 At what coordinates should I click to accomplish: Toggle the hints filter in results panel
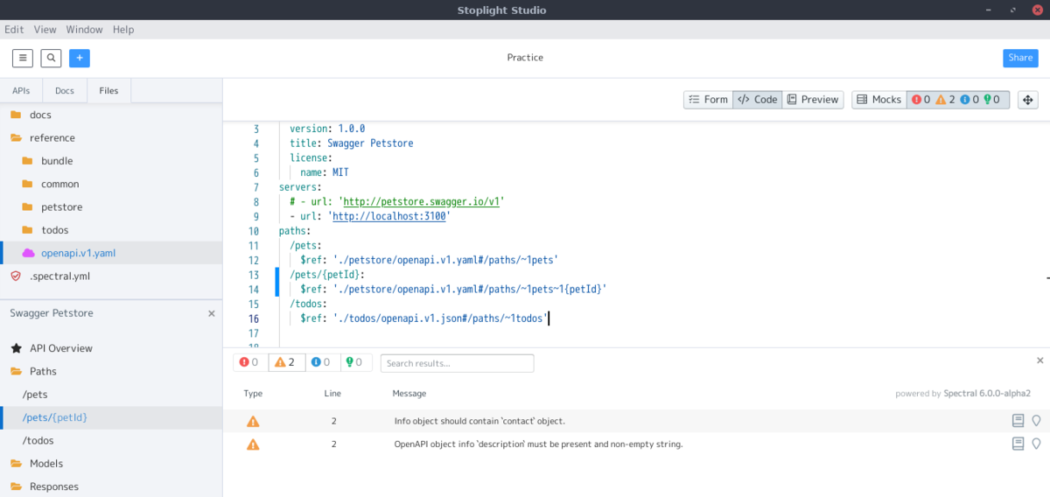pos(356,362)
